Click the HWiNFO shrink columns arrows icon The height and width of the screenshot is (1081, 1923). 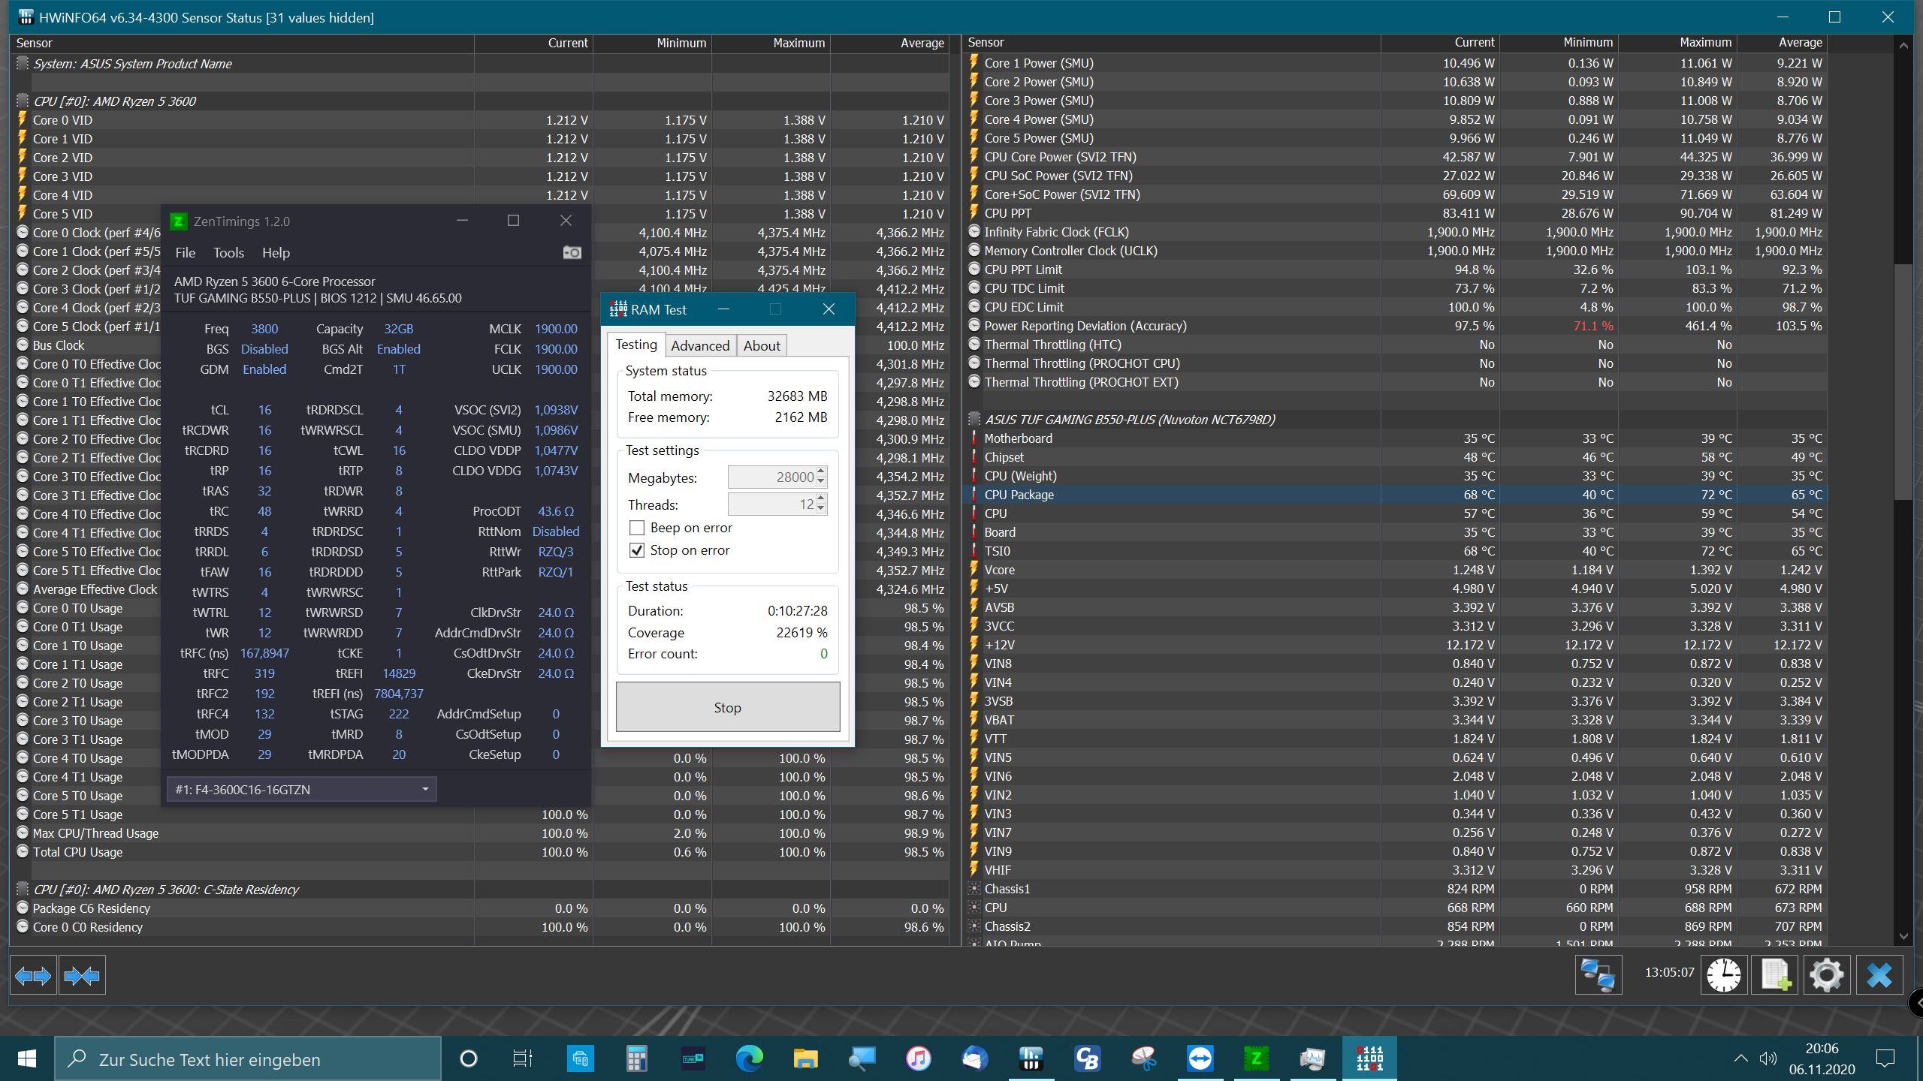tap(82, 975)
